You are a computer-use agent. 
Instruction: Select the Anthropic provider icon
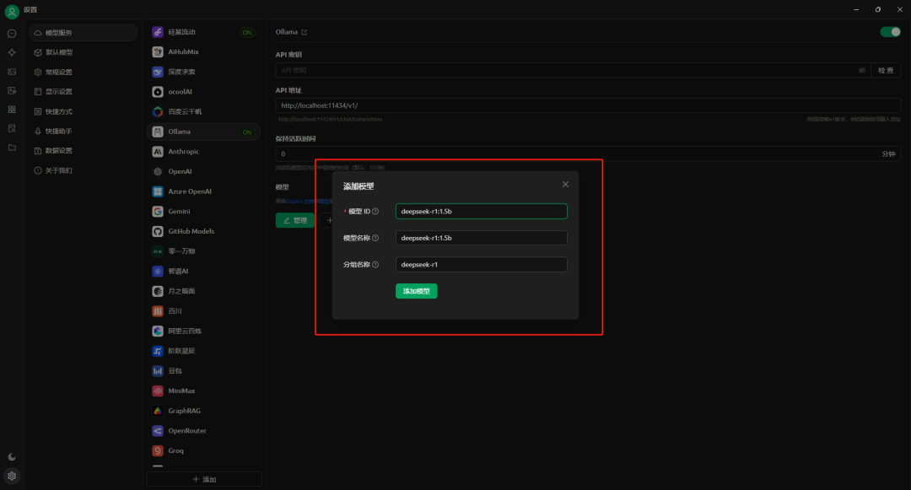coord(158,152)
